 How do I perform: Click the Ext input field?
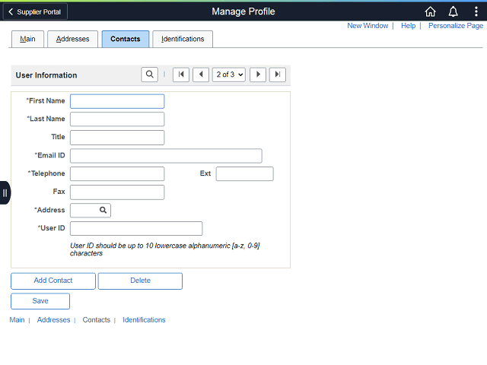(x=245, y=174)
